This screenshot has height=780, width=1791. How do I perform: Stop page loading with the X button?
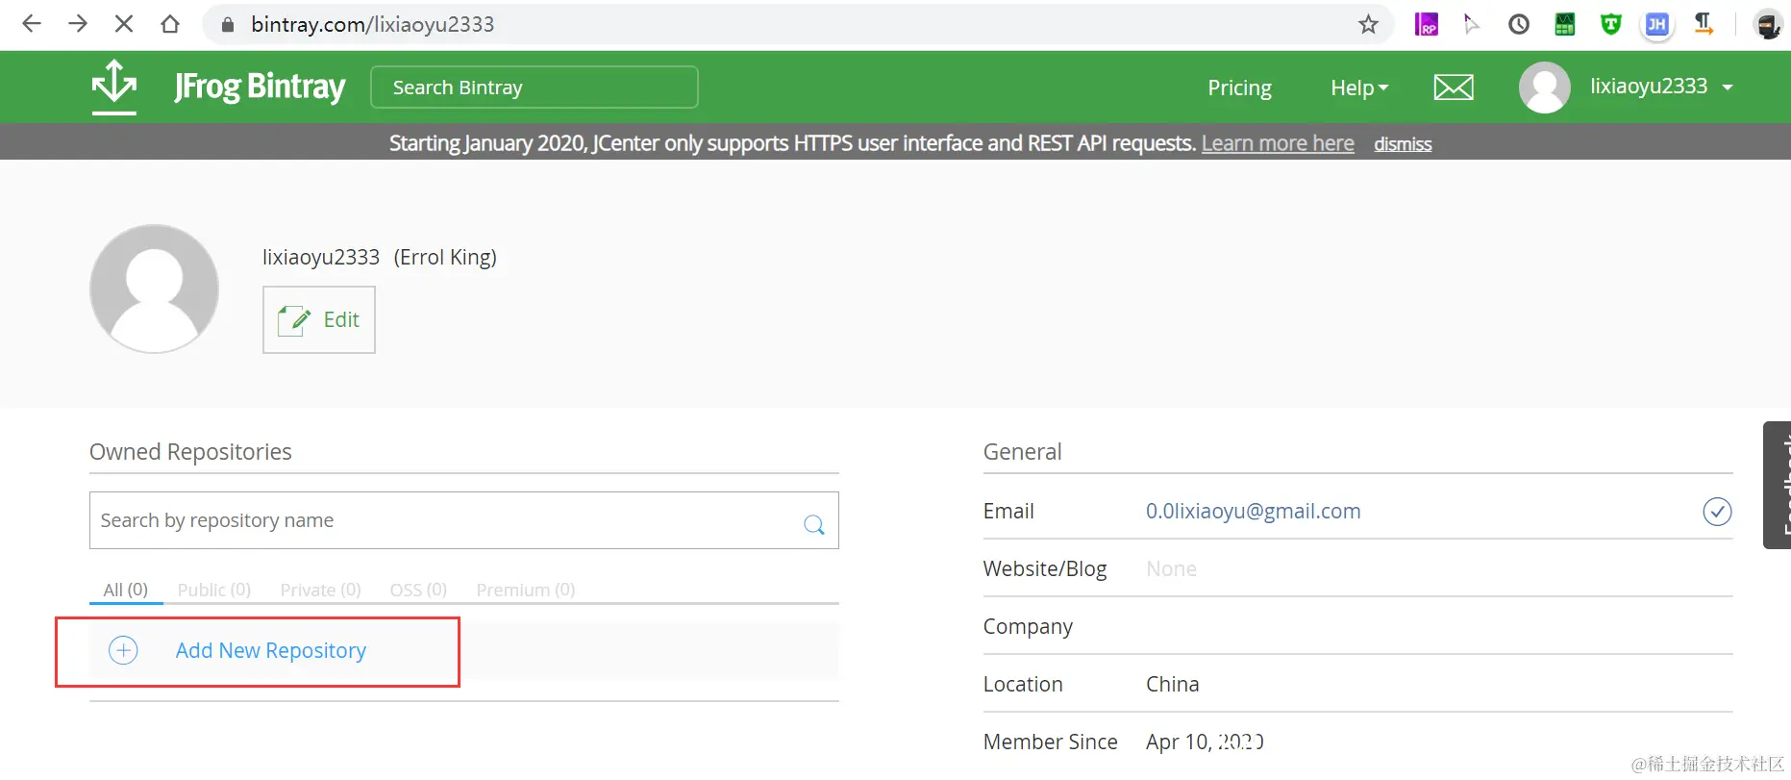click(124, 24)
